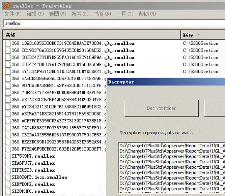Screen dimensions: 225x196
Task: Select file icon of 360.CA04B888C2F03B6F3511856BCF8DFF91
Action: tap(8, 128)
